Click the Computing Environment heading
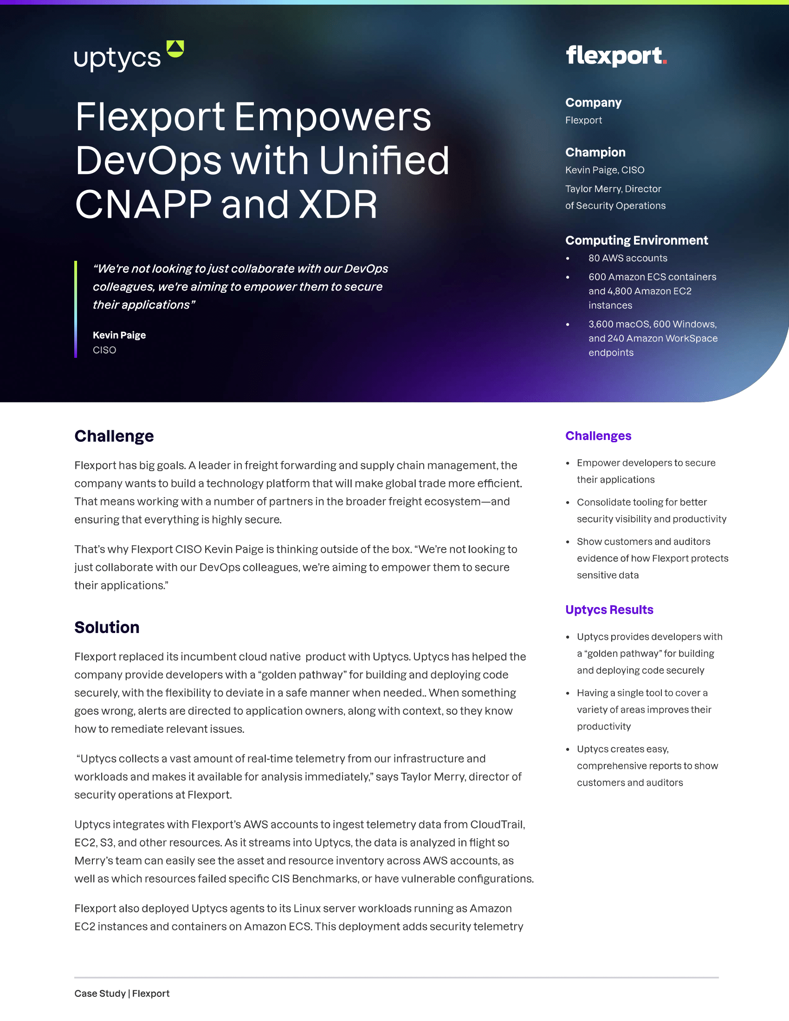The image size is (789, 1021). (x=636, y=240)
